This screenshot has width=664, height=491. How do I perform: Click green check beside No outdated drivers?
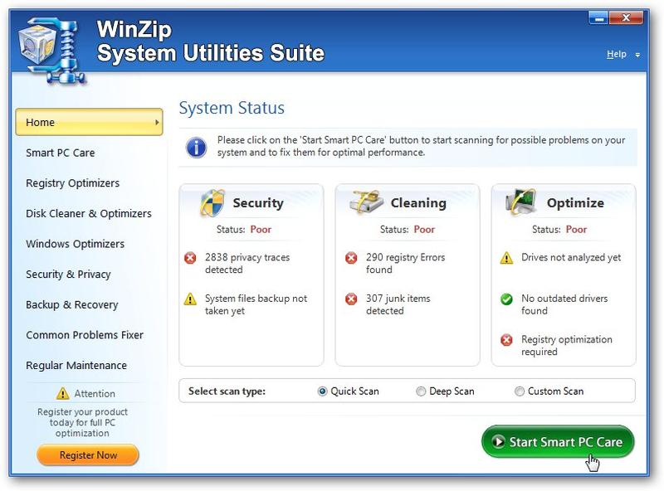(506, 299)
